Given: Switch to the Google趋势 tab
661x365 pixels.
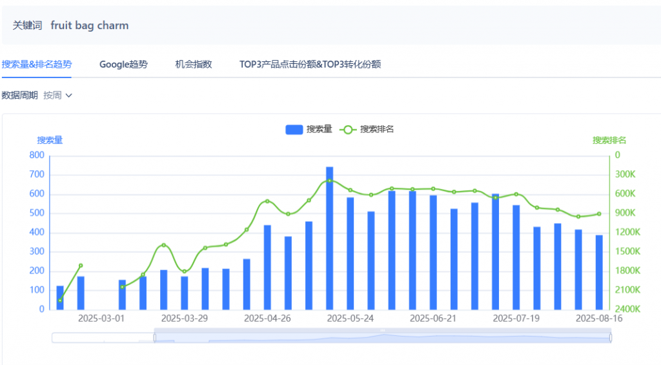Looking at the screenshot, I should click(x=123, y=64).
